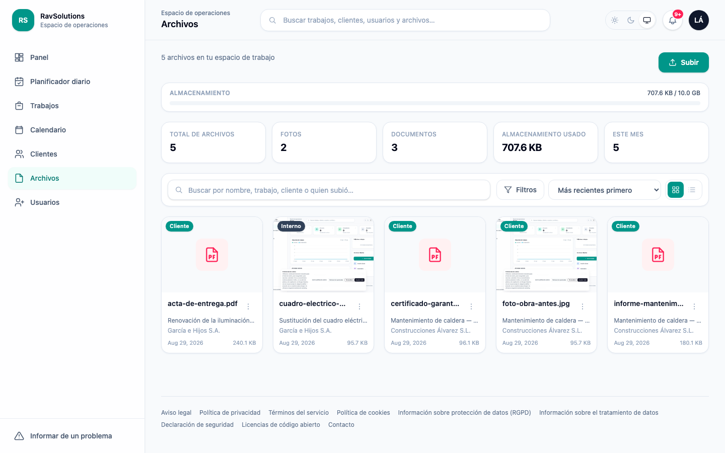Click PDF icon of acta-de-entrega.pdf

(x=212, y=255)
